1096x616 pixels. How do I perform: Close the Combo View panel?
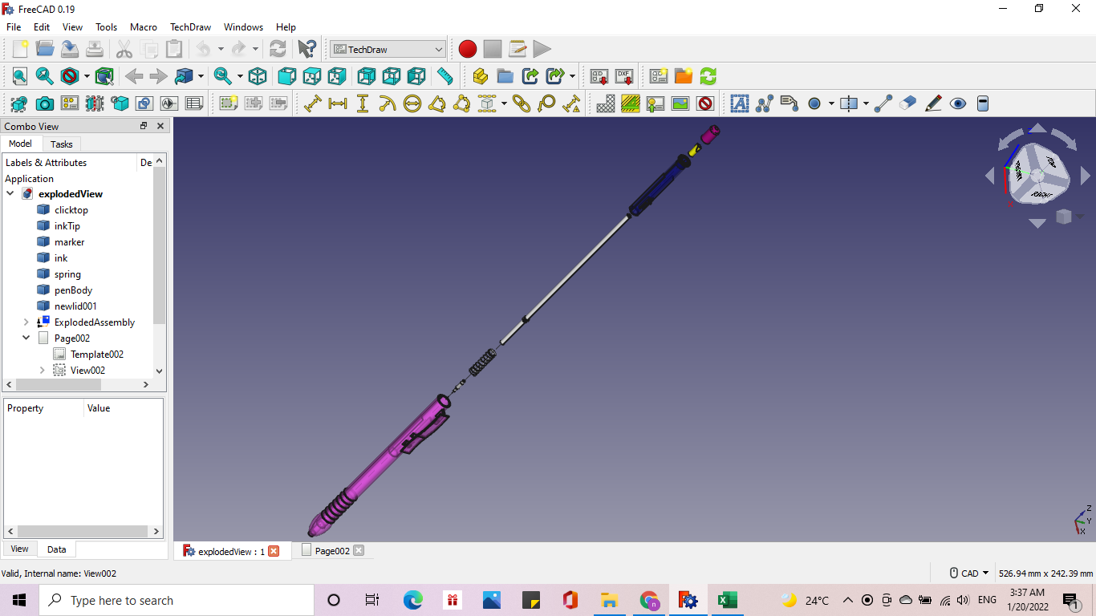coord(160,126)
